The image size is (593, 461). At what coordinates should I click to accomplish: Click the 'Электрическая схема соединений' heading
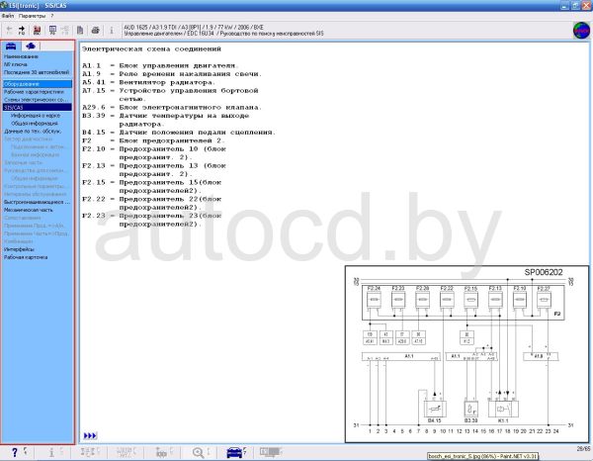tap(151, 49)
